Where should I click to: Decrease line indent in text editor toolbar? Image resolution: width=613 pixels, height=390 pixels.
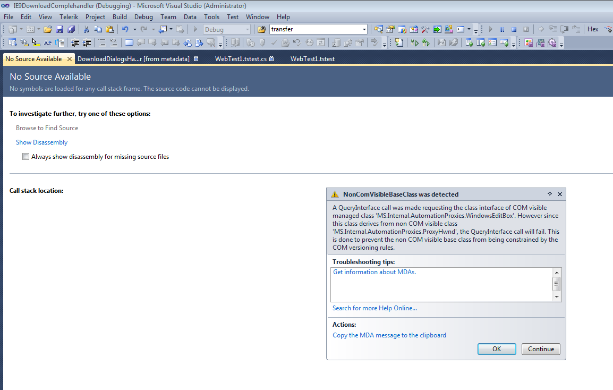(x=75, y=43)
